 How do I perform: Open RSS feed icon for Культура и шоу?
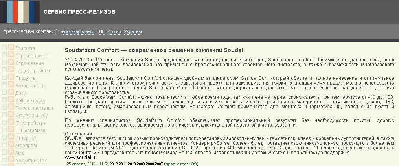(x=11, y=114)
